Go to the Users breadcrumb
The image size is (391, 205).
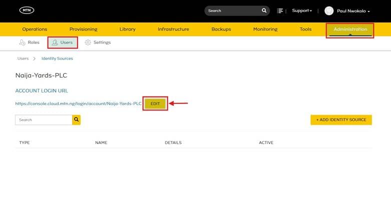[23, 58]
